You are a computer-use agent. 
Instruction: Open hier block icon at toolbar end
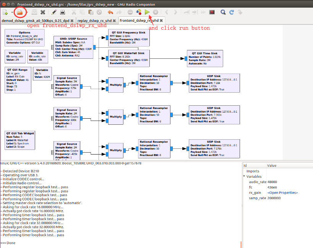(x=240, y=12)
